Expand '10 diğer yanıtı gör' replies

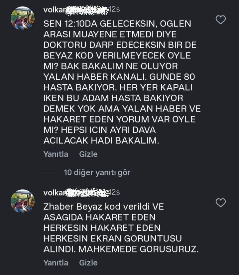pyautogui.click(x=97, y=172)
